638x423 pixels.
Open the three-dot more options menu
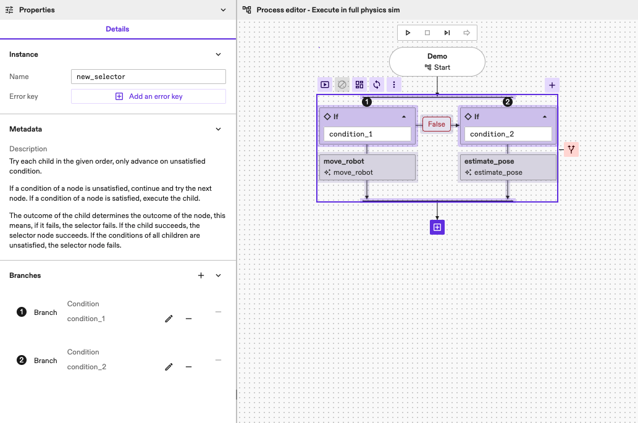pyautogui.click(x=393, y=85)
